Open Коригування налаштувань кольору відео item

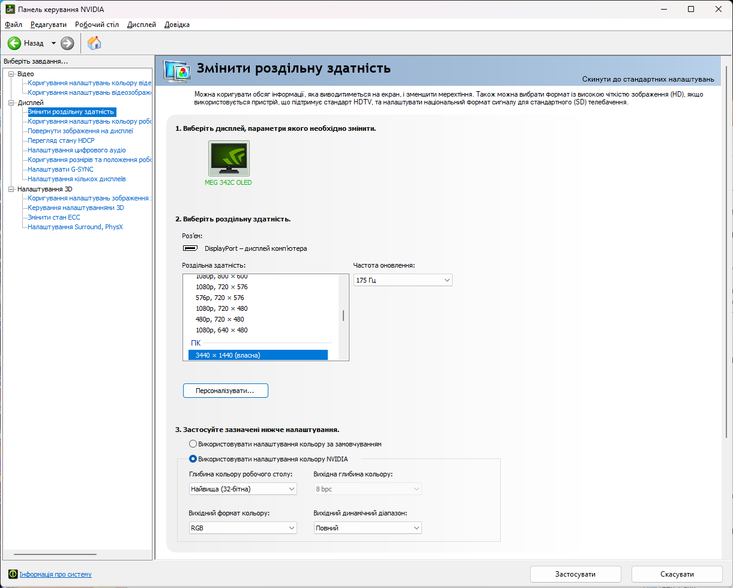point(89,83)
